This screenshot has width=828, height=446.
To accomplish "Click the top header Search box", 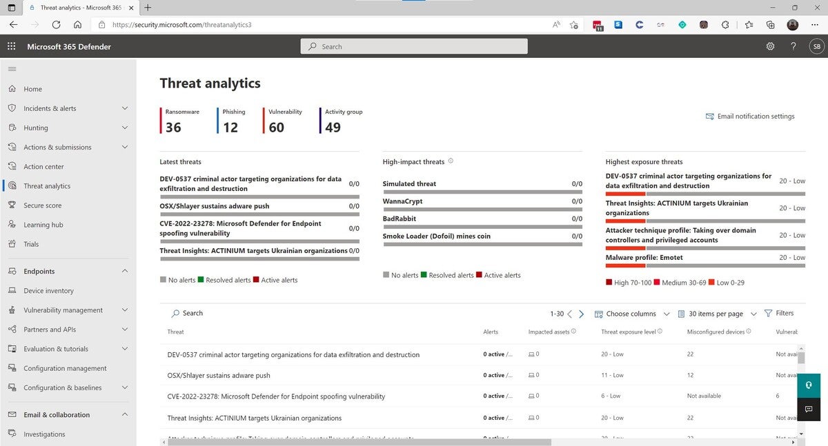I will pos(414,46).
